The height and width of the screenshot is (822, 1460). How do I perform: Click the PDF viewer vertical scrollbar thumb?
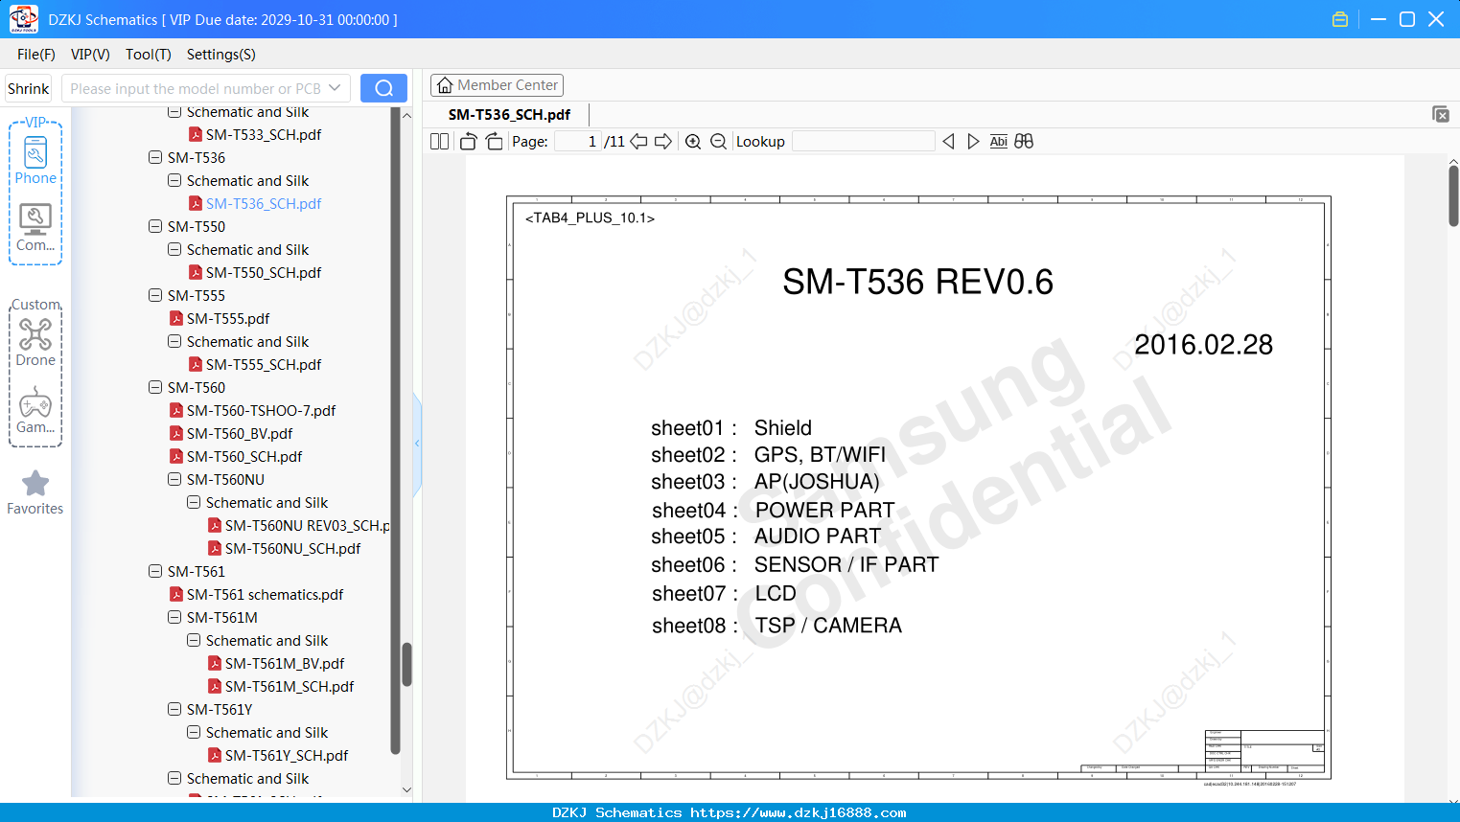(1453, 196)
